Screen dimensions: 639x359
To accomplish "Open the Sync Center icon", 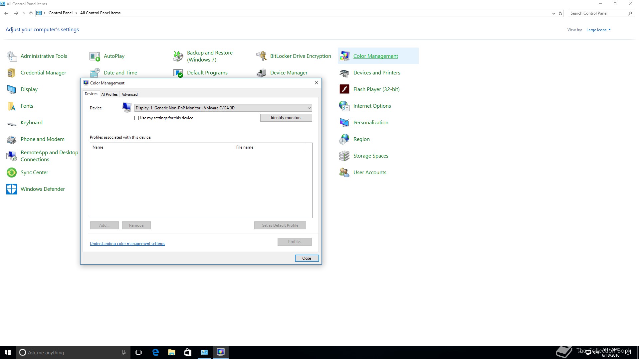I will [12, 173].
